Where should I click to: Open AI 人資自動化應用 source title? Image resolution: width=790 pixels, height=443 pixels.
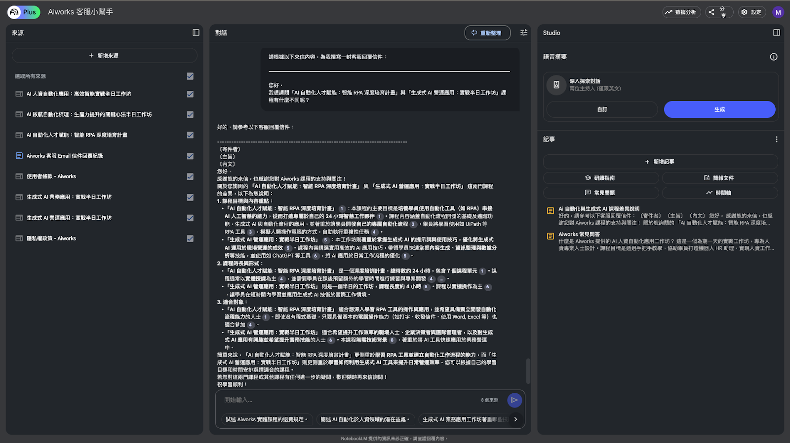click(79, 94)
